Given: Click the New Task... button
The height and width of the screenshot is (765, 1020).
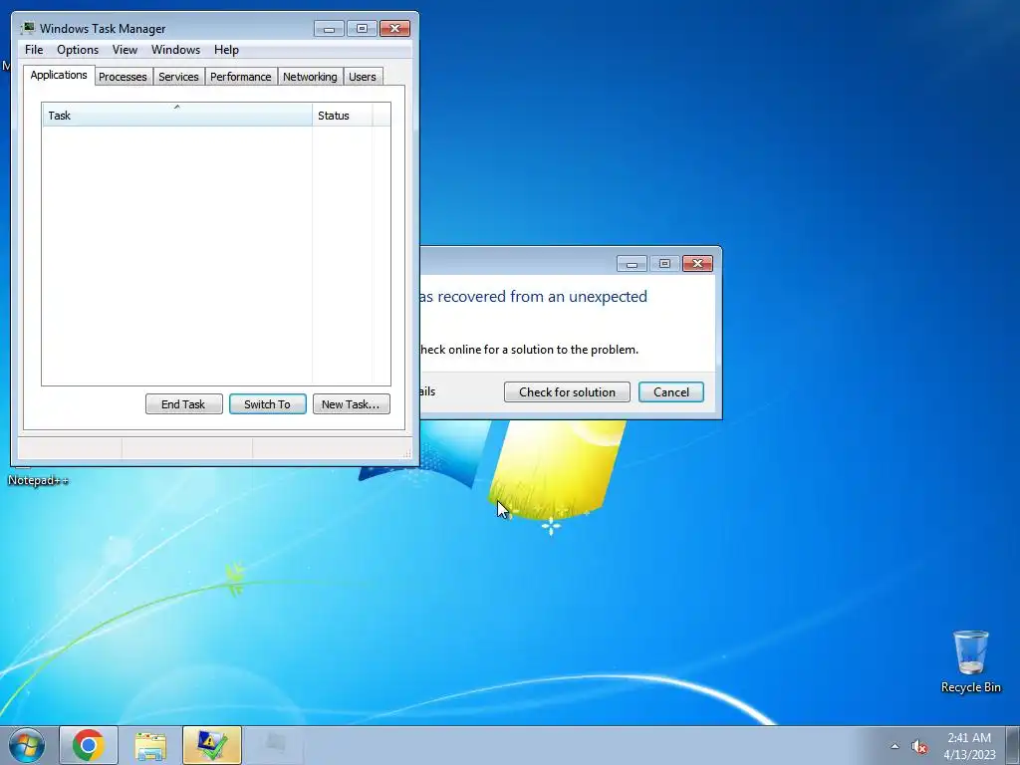Looking at the screenshot, I should [x=351, y=404].
